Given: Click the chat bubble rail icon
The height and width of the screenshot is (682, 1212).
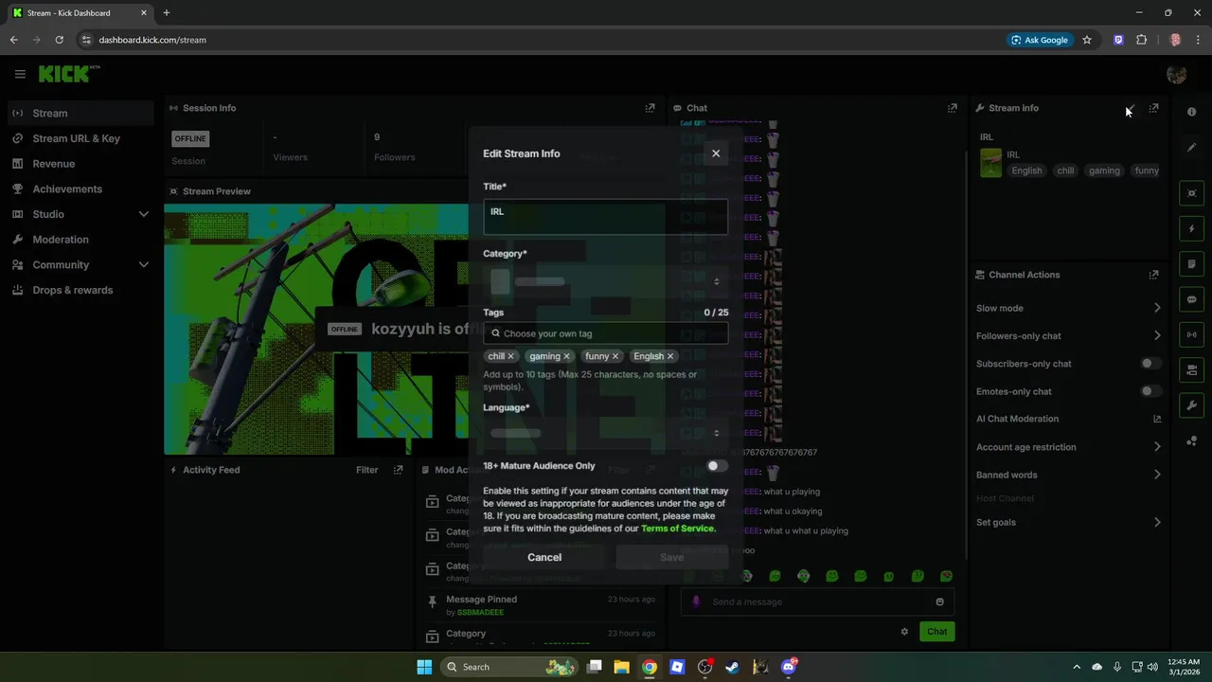Looking at the screenshot, I should tap(1192, 299).
